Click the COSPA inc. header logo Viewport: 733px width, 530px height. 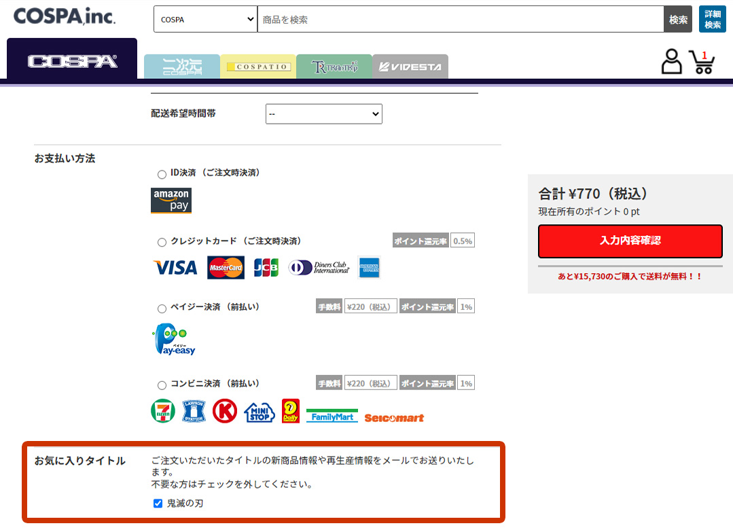coord(65,17)
